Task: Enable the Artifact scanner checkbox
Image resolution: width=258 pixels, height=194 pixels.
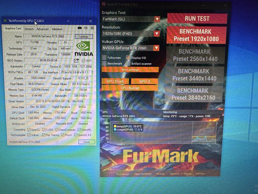Action: [128, 63]
